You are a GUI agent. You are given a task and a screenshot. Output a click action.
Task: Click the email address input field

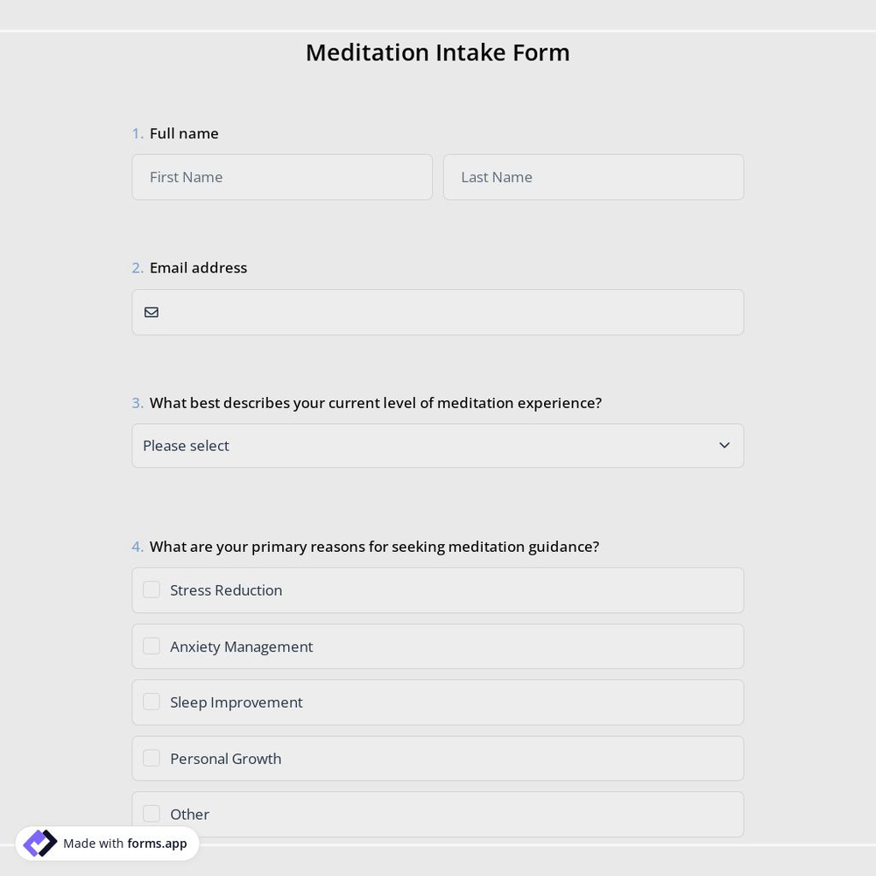tap(438, 312)
